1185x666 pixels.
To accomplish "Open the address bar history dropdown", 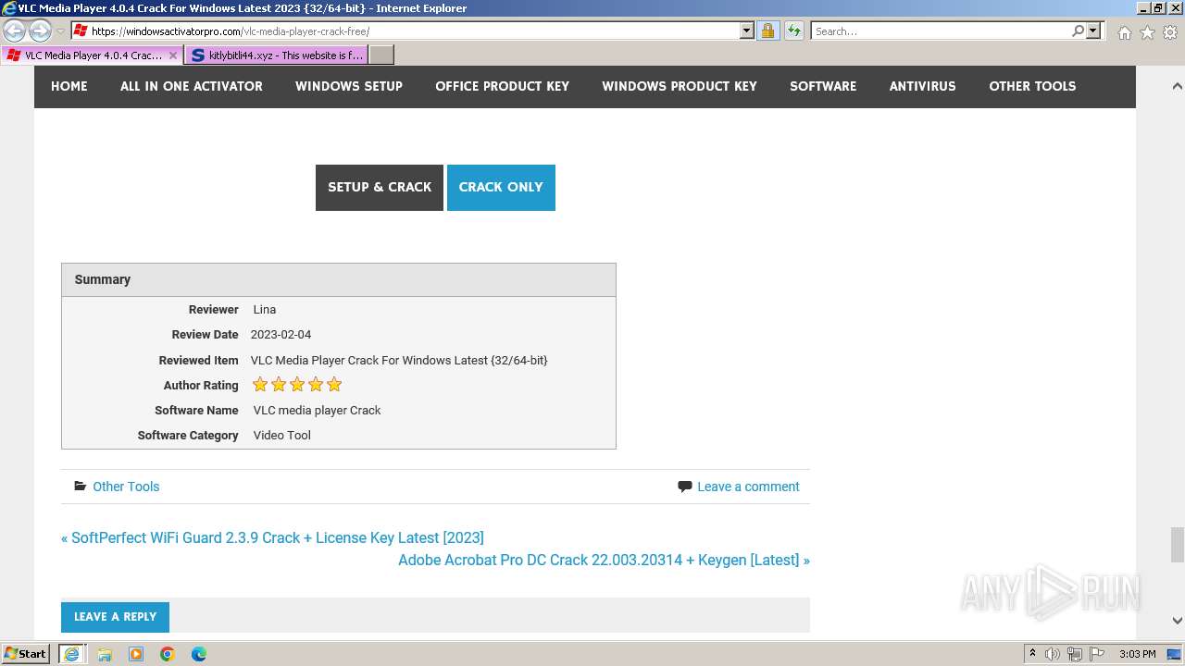I will click(747, 31).
